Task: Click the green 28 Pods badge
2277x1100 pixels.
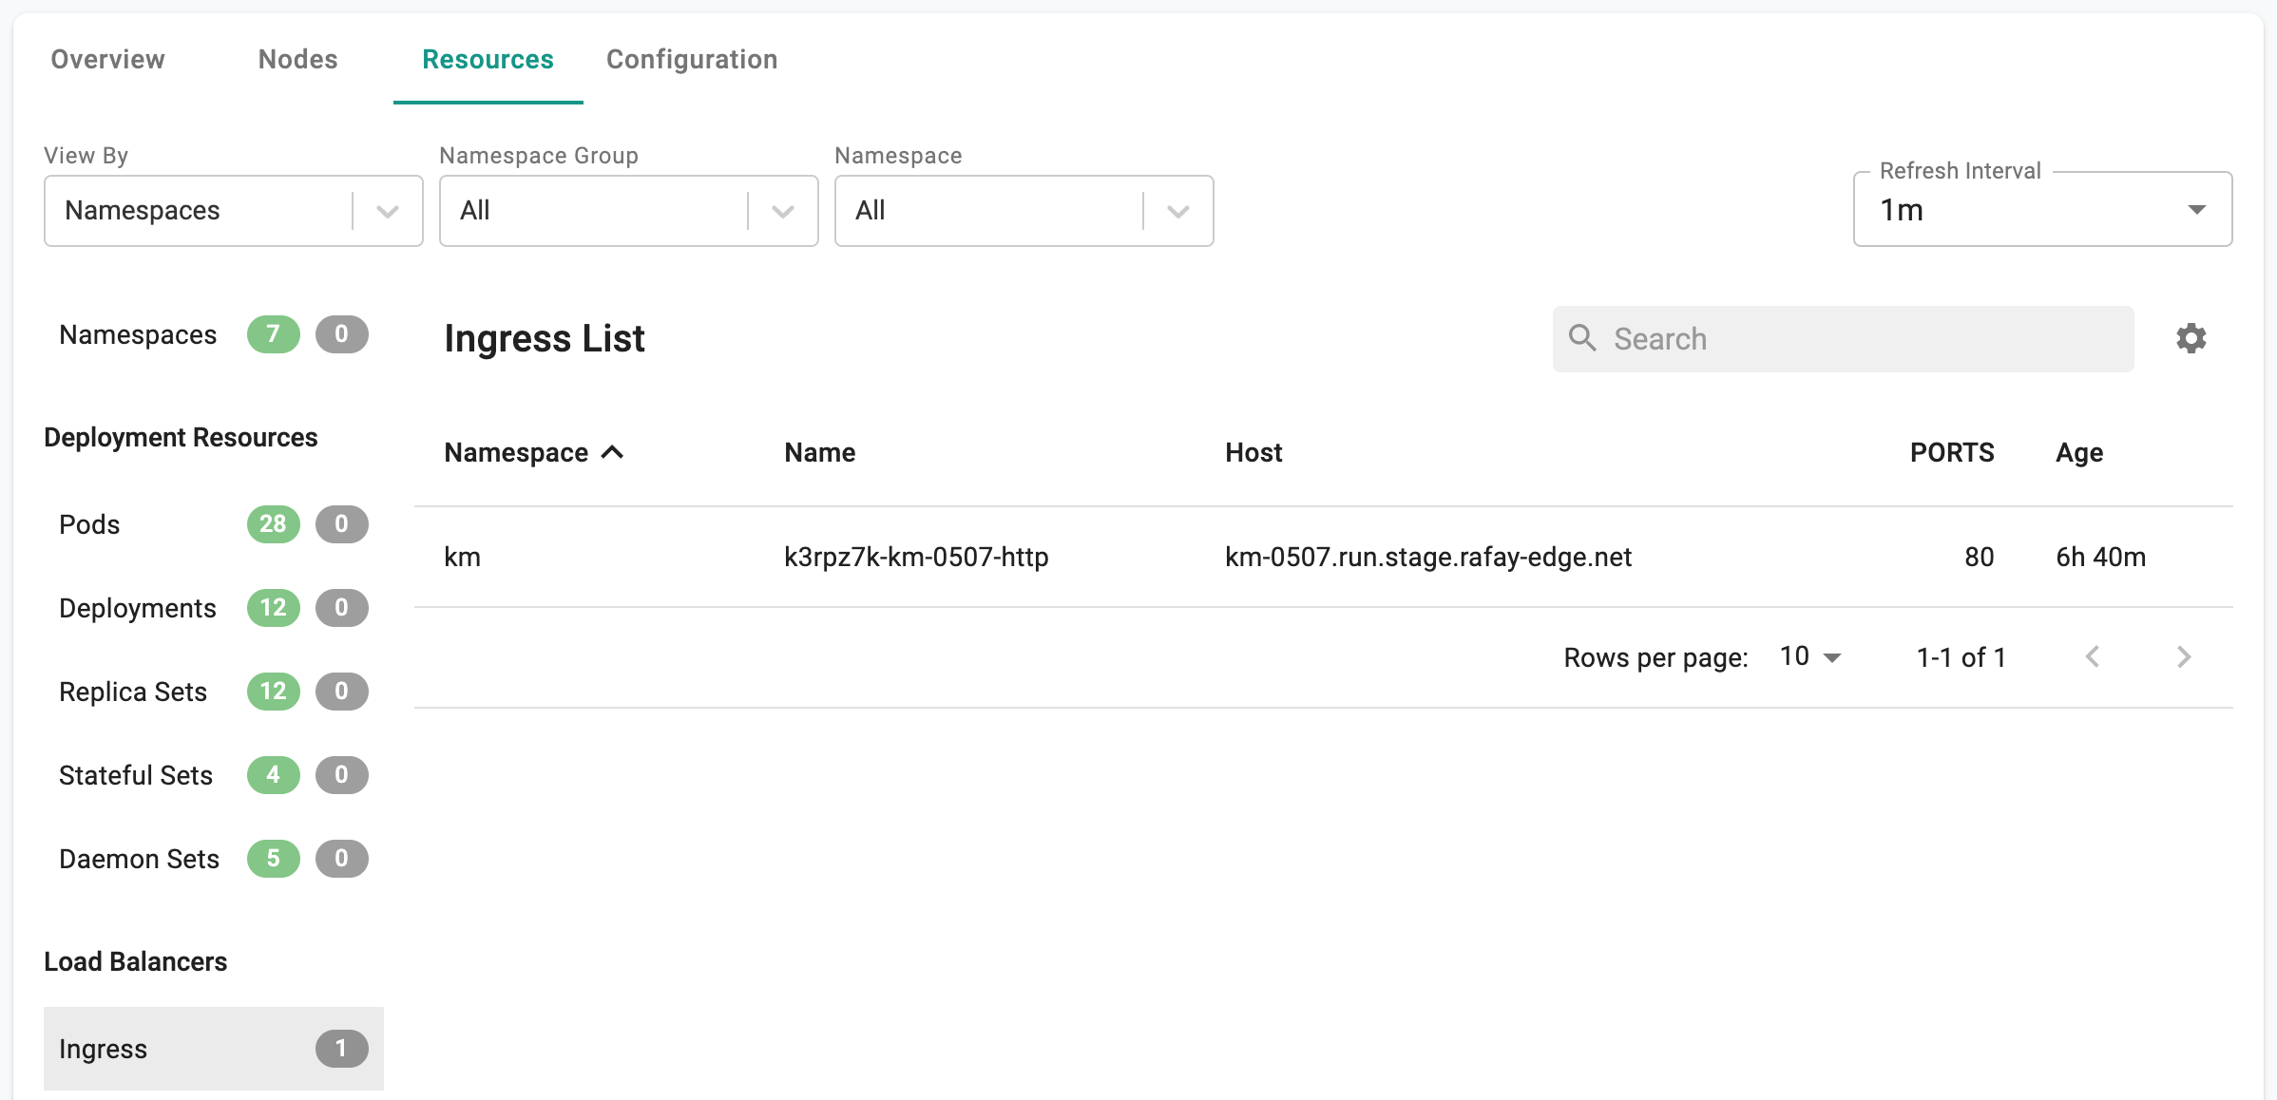Action: (x=274, y=524)
